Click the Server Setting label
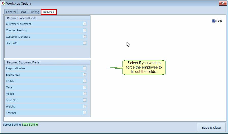 click(x=12, y=125)
